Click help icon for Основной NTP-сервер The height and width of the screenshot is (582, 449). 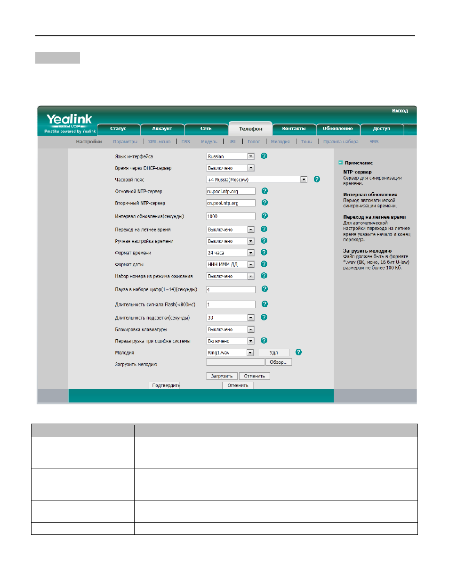265,191
